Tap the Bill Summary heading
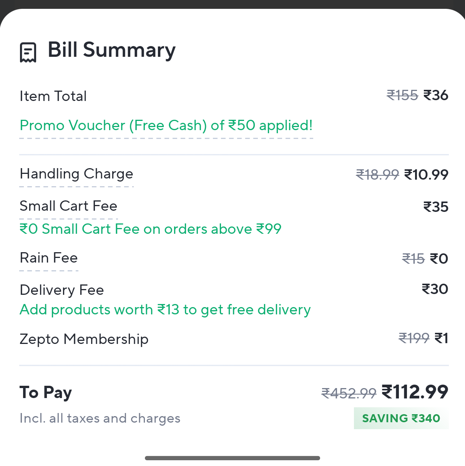 point(111,50)
